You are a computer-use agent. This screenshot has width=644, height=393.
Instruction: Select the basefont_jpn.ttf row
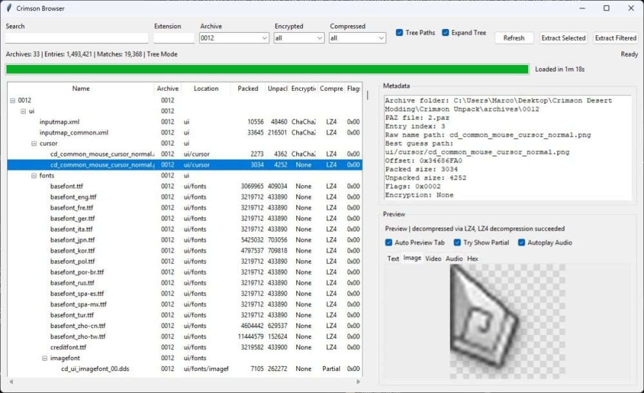(x=185, y=240)
